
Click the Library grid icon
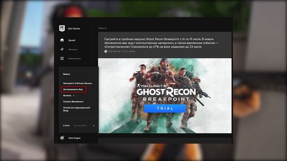click(x=62, y=59)
